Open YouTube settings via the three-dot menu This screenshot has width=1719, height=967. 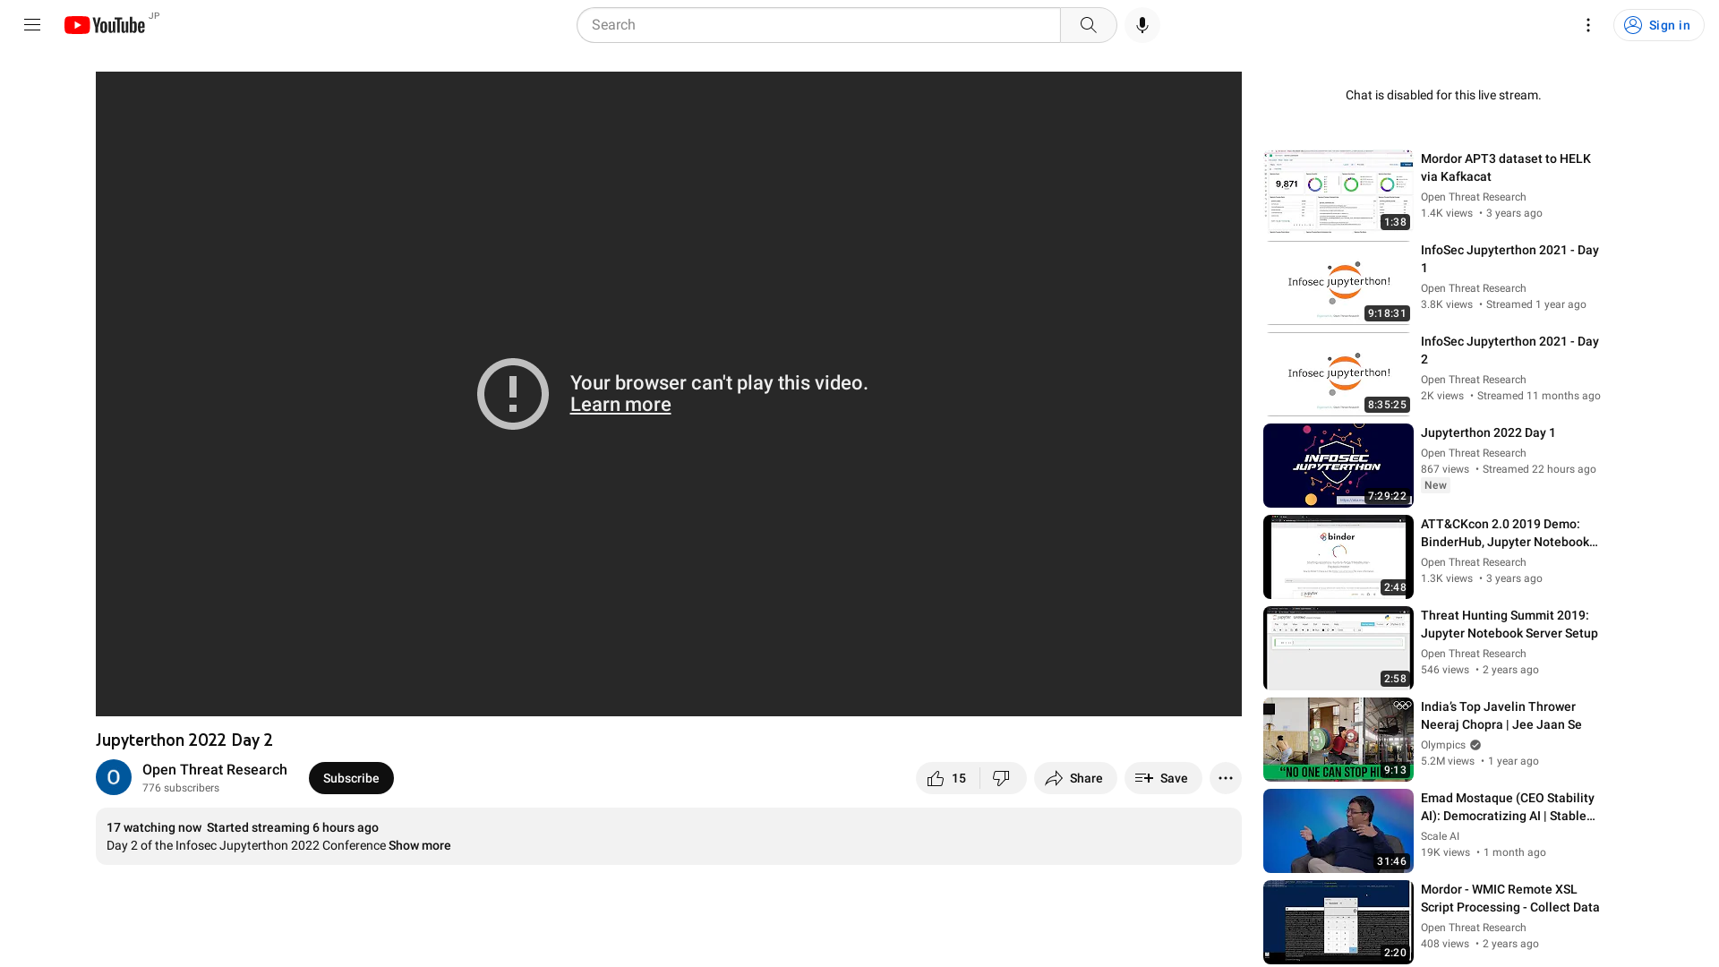[x=1587, y=24]
